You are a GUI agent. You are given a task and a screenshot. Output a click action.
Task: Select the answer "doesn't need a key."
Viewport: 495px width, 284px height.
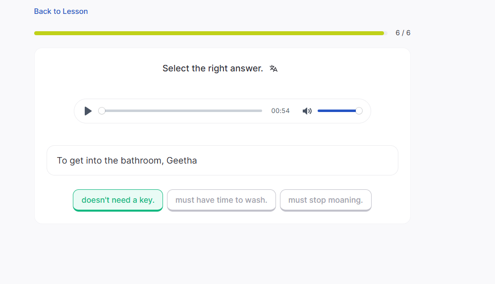point(118,200)
